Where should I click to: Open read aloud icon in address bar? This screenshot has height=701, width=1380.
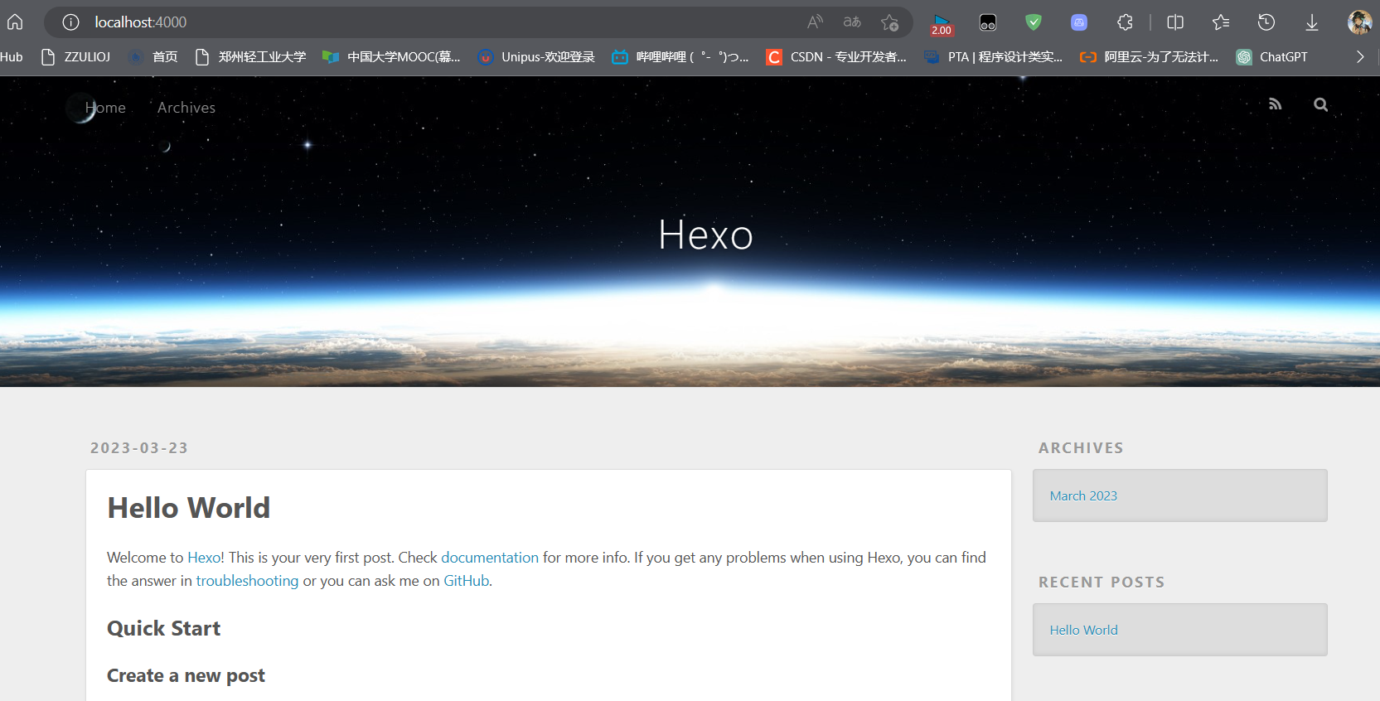click(x=816, y=22)
